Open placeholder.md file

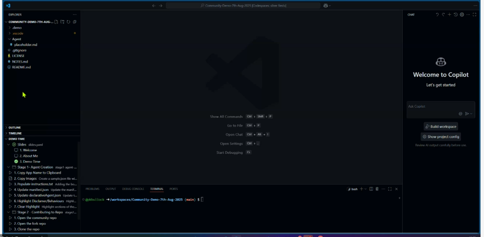coord(26,45)
